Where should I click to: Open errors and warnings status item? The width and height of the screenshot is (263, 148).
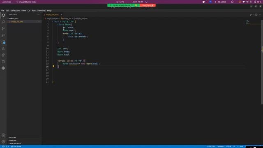click(x=5, y=146)
